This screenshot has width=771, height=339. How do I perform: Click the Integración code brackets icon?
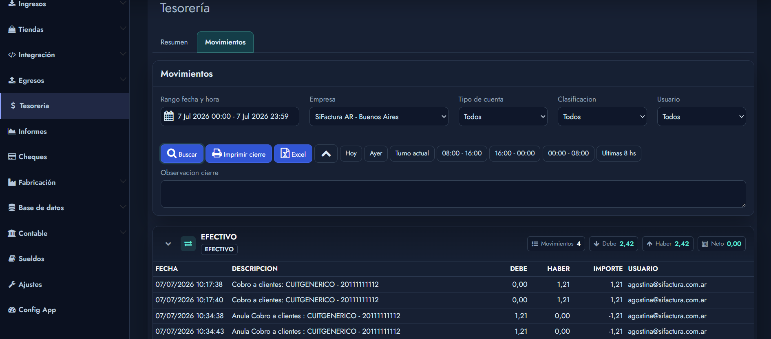coord(12,55)
